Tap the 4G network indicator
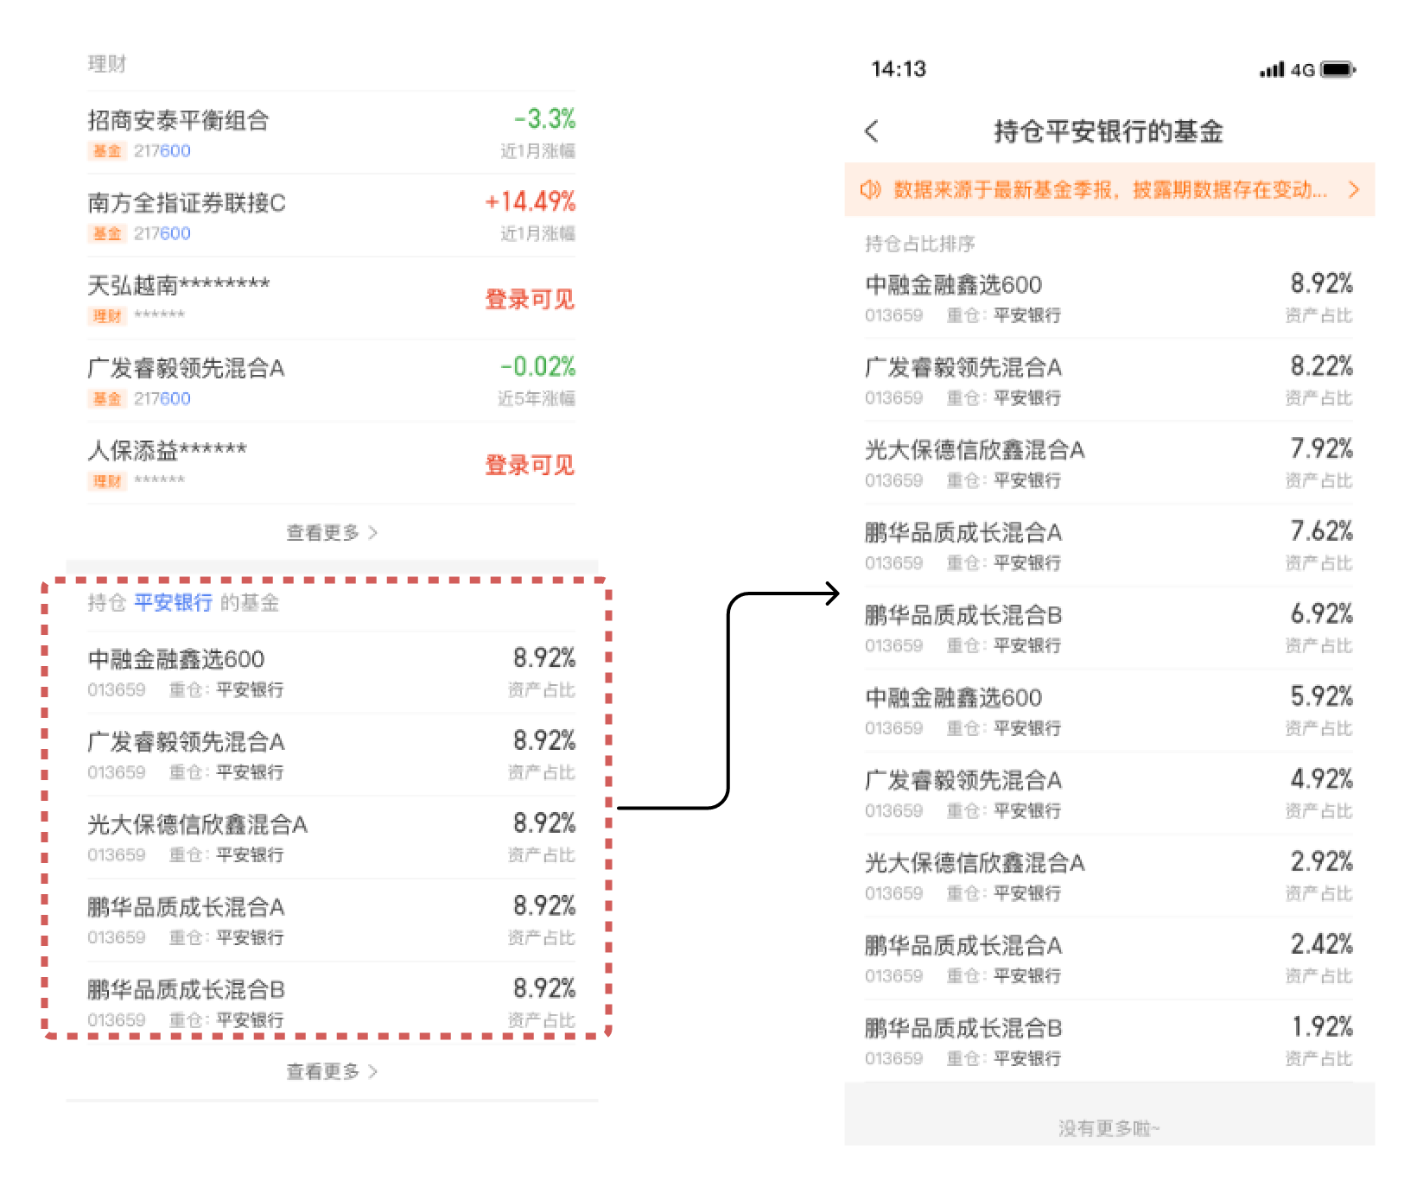Screen dimensions: 1417x1187 [x=1302, y=69]
